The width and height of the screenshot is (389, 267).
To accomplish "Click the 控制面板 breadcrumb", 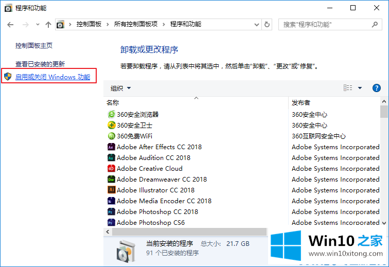I will tap(89, 24).
